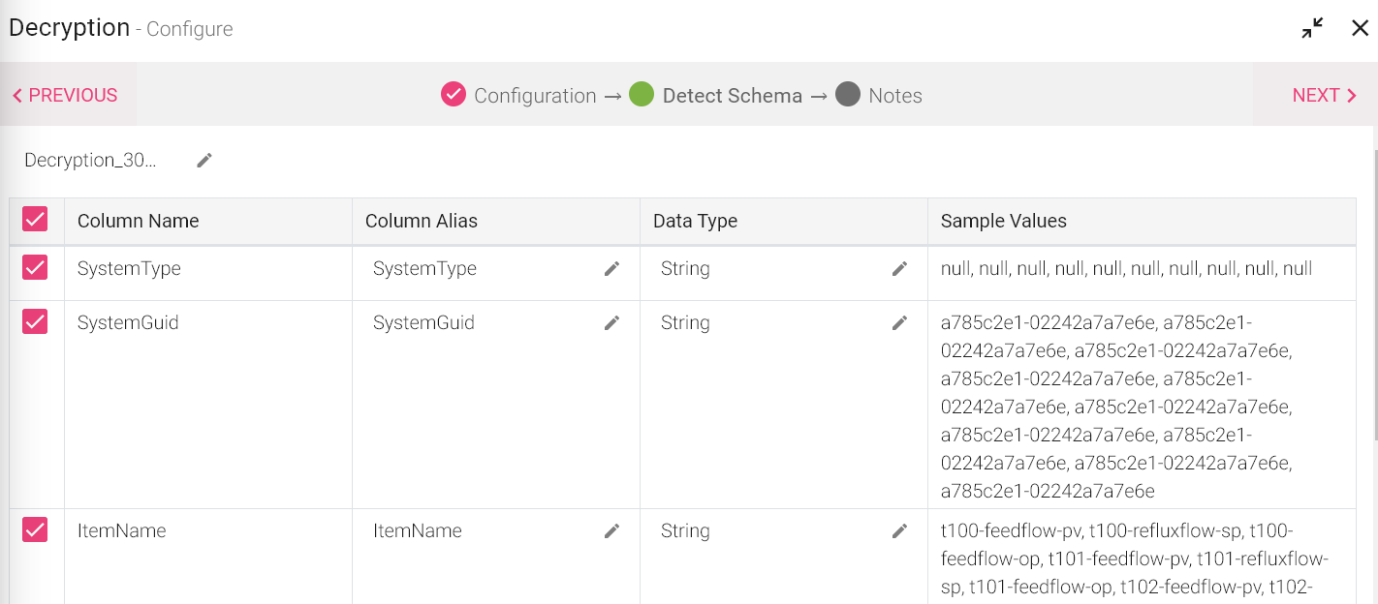
Task: Open the Notes step
Action: [x=879, y=95]
